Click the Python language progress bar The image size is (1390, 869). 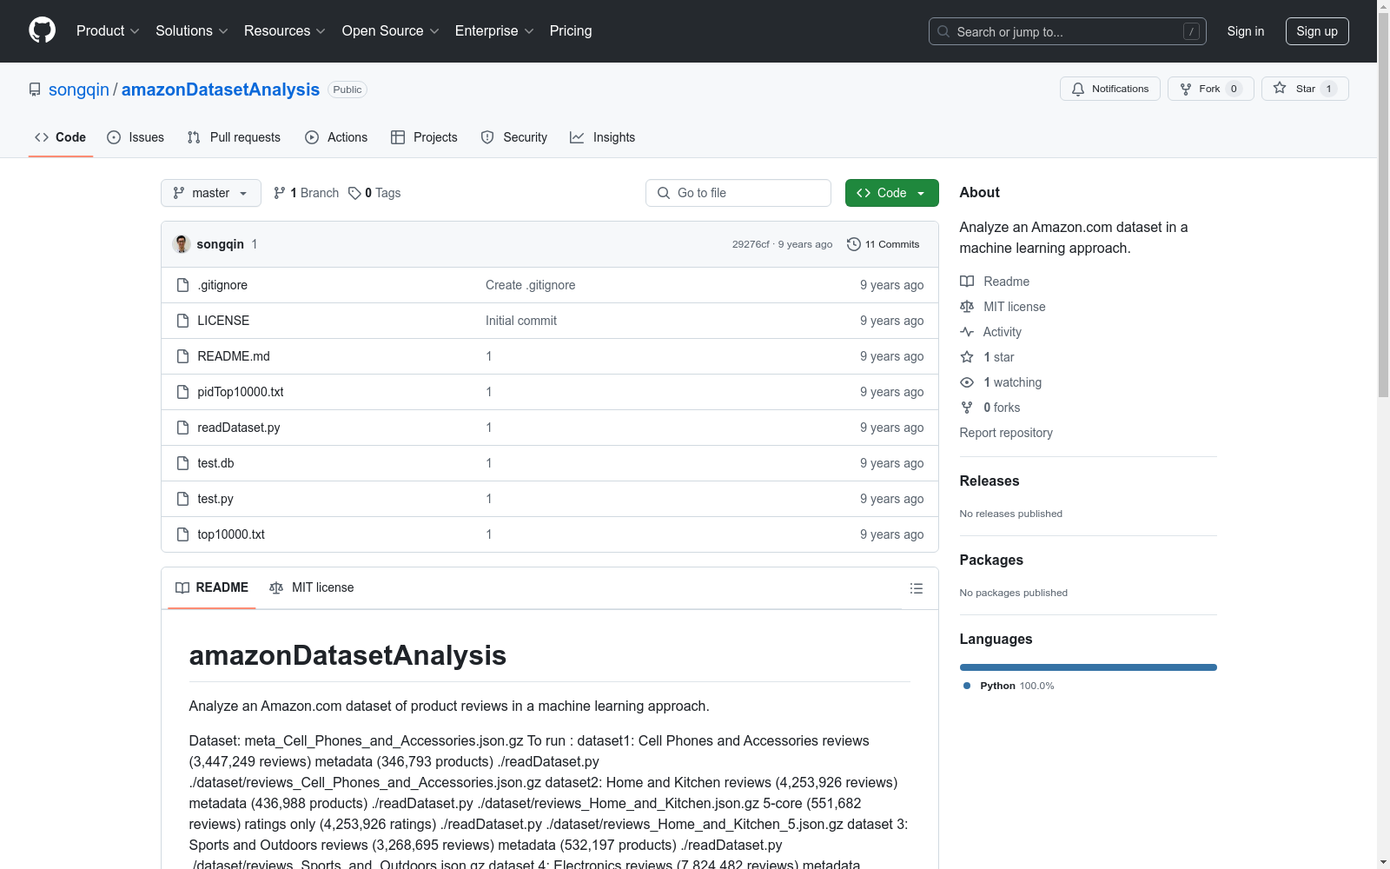pyautogui.click(x=1089, y=667)
